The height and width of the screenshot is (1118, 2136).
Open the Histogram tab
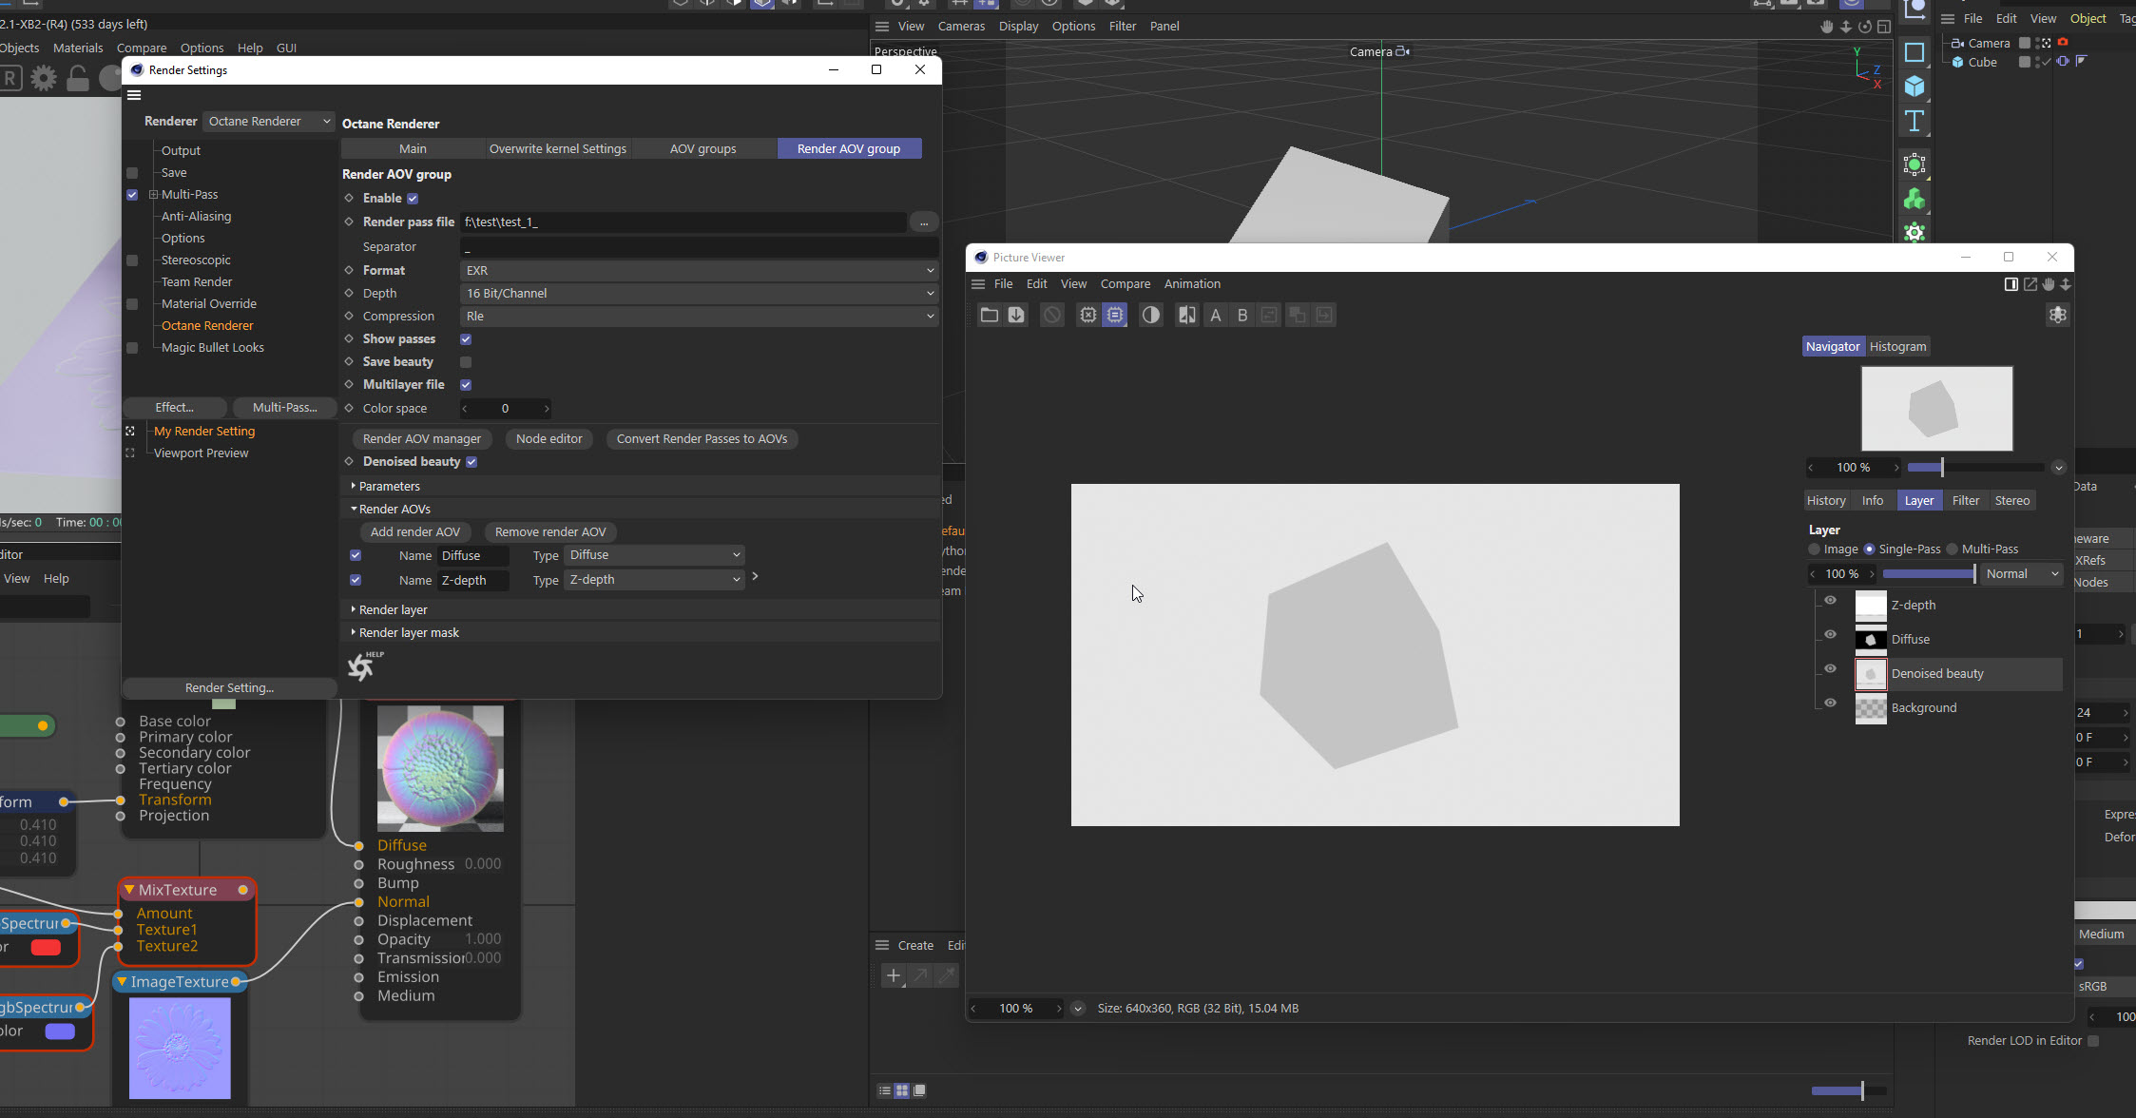click(1897, 347)
